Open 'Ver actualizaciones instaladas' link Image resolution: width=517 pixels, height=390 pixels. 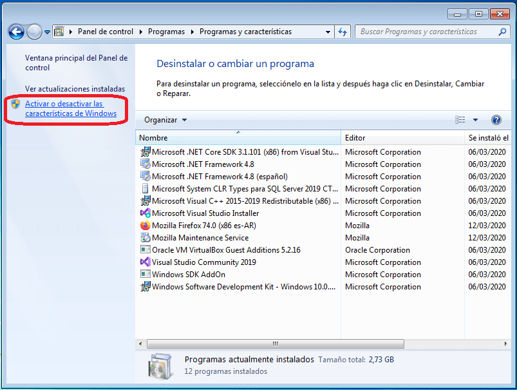click(x=75, y=89)
